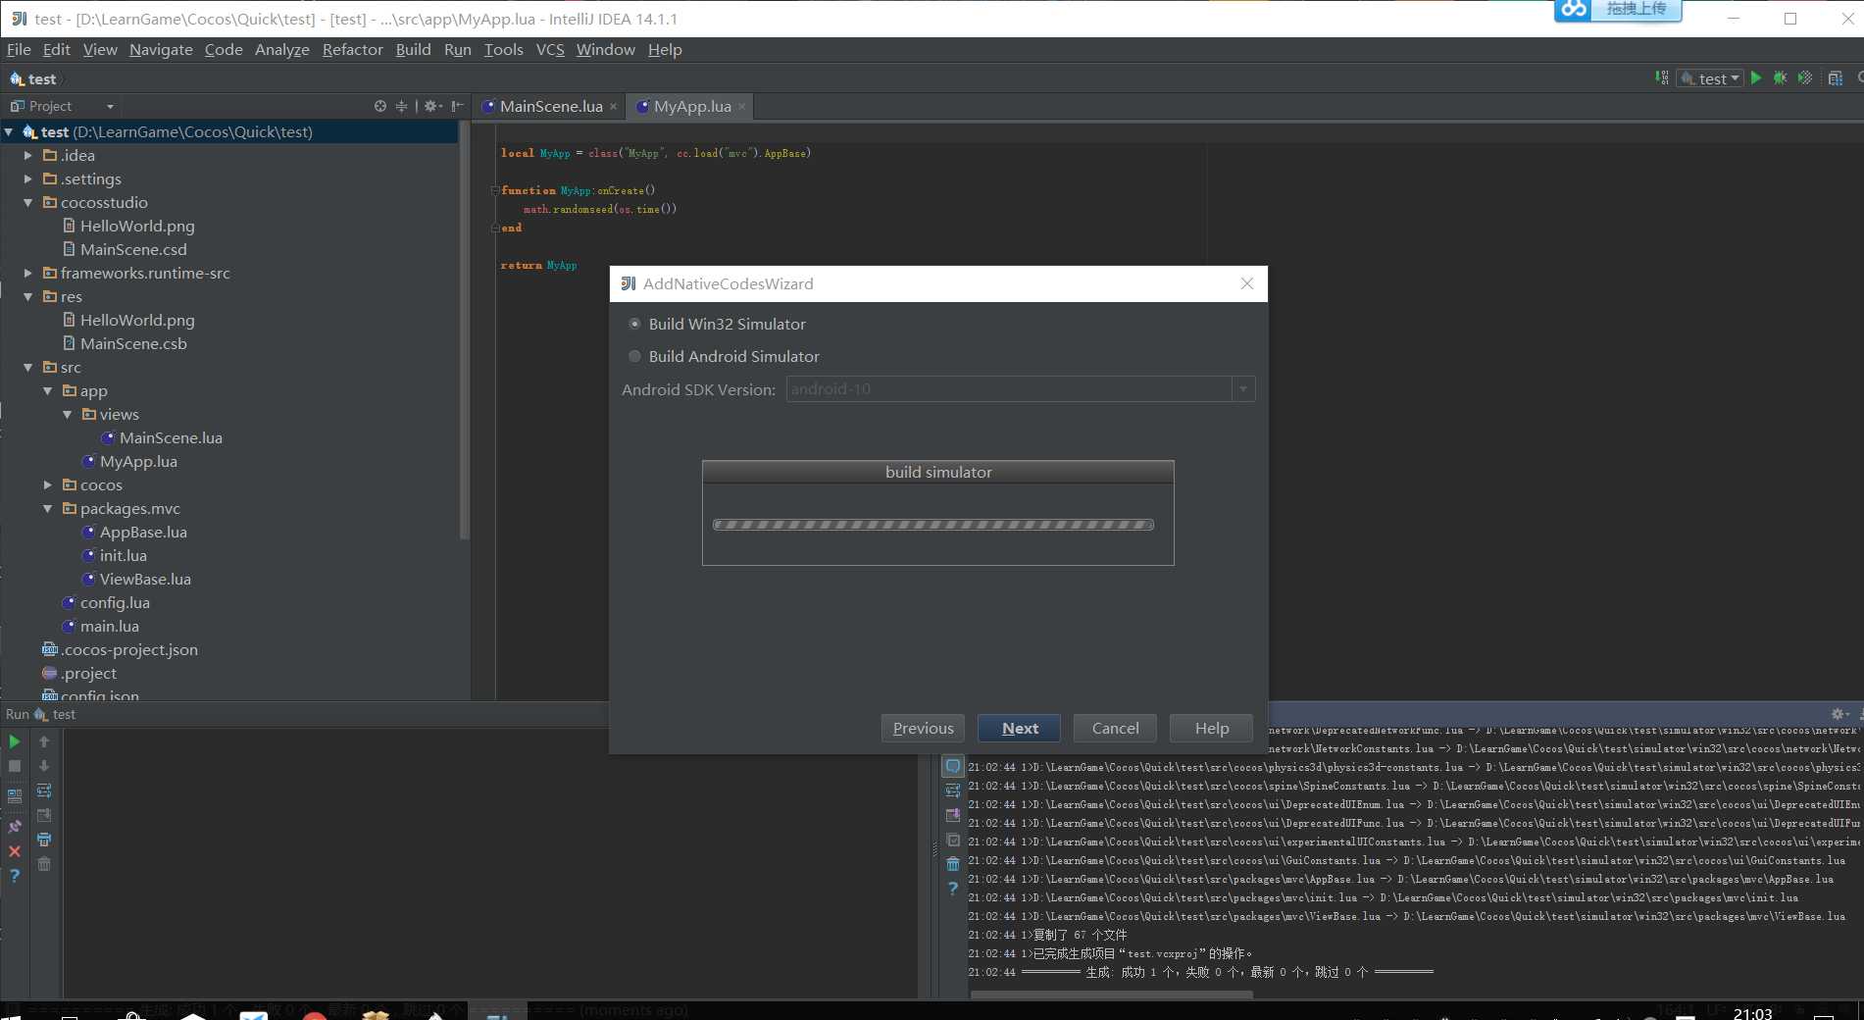Open the File menu
The width and height of the screenshot is (1864, 1020).
(19, 49)
